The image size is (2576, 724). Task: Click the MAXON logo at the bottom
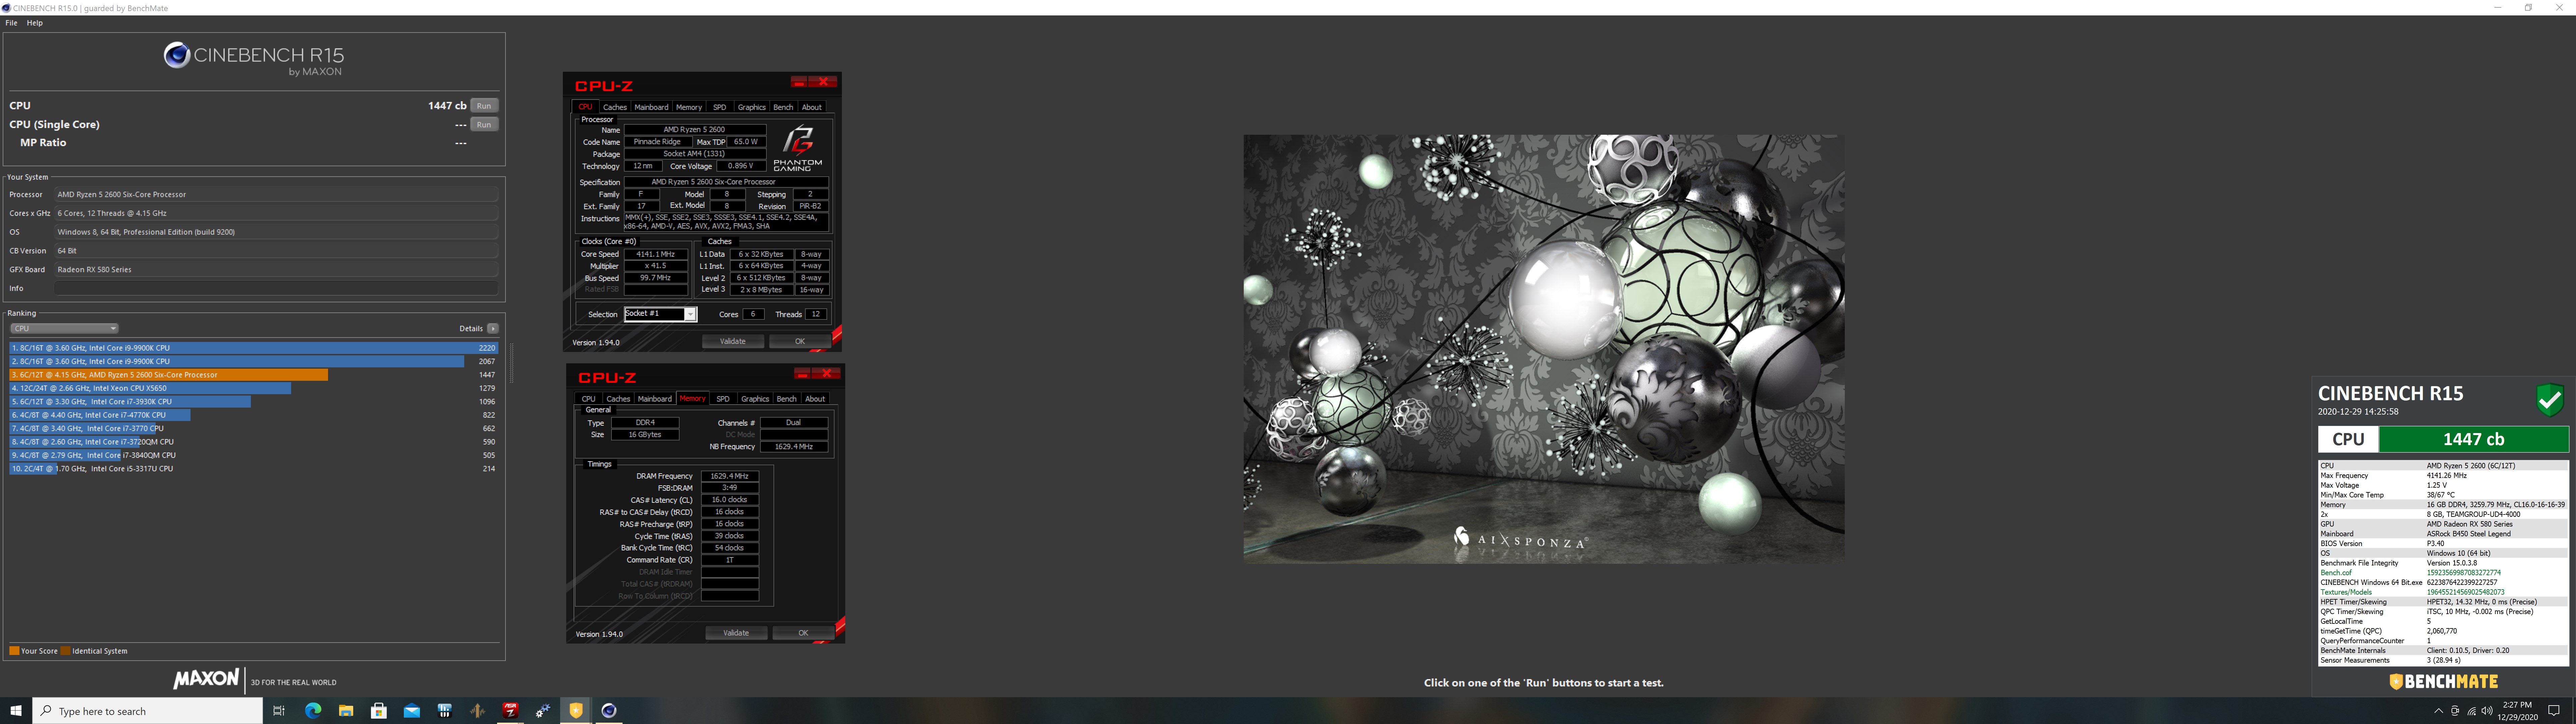click(206, 679)
